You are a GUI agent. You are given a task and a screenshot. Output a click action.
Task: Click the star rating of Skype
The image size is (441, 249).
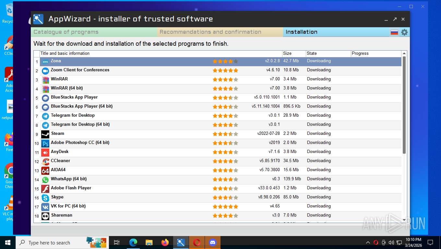[225, 197]
